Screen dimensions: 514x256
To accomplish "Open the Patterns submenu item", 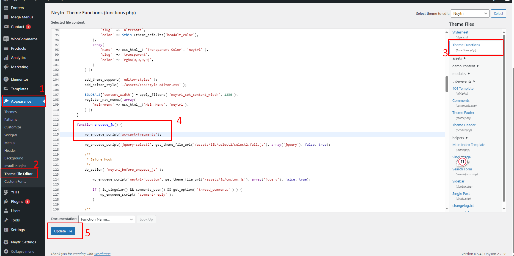I will [11, 119].
